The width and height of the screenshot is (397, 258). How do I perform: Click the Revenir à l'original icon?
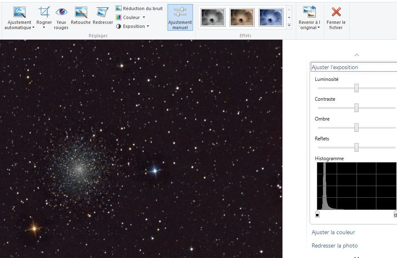(309, 12)
